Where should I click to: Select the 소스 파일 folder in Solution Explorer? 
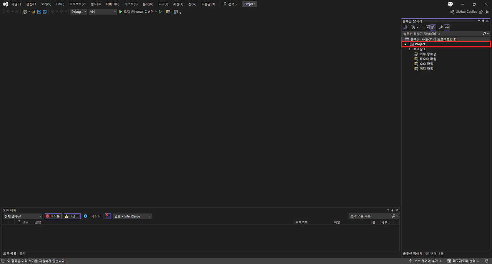pos(427,63)
